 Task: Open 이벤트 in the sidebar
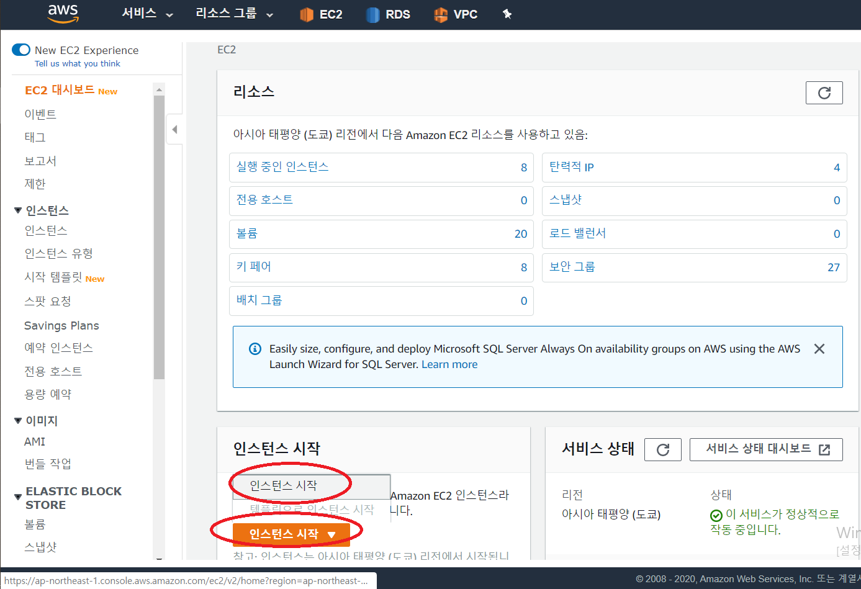click(x=40, y=114)
